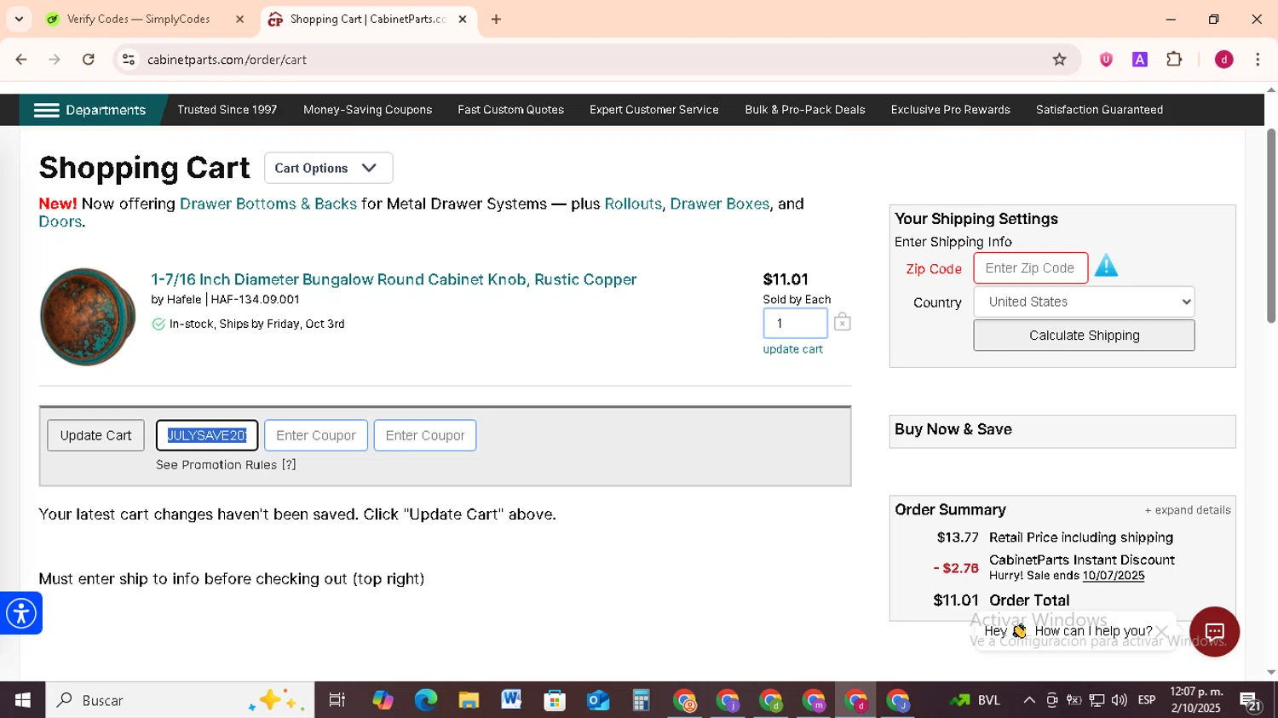Open the live chat bubble button
The height and width of the screenshot is (718, 1278).
point(1214,631)
